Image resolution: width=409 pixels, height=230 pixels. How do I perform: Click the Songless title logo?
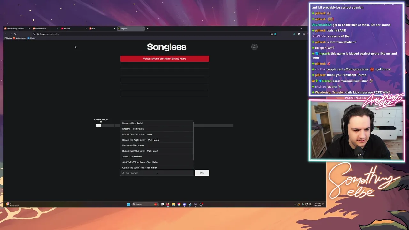[x=166, y=47]
